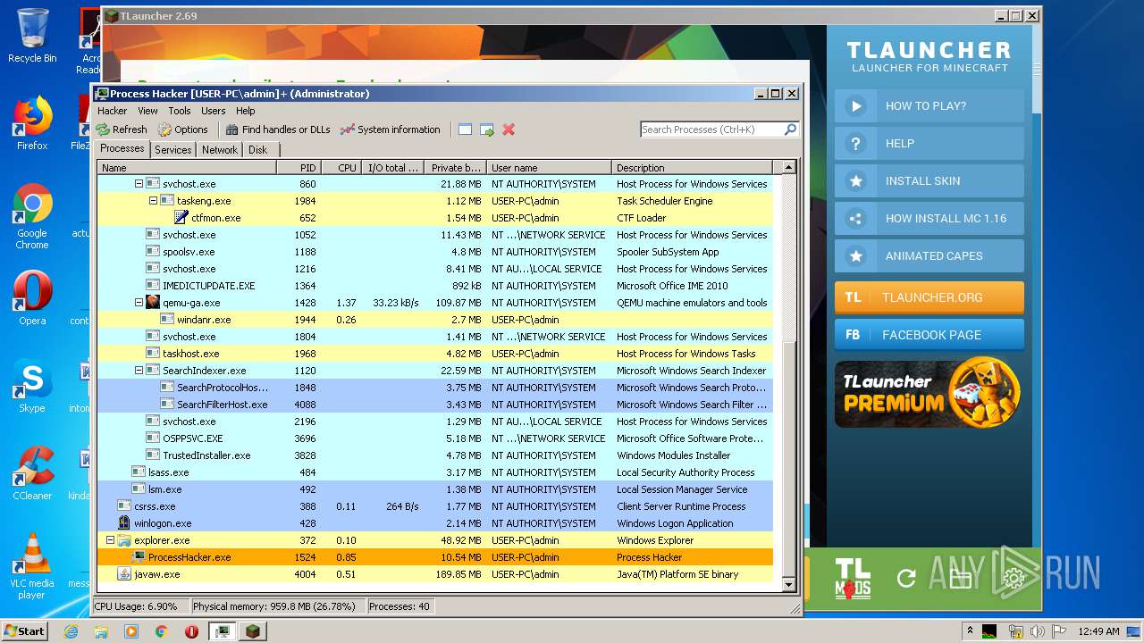
Task: Click the Refresh toolbar icon
Action: (104, 129)
